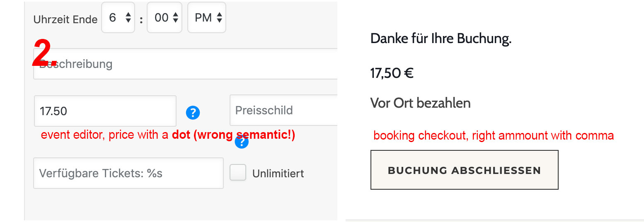Click the Preisschild input field

tap(283, 110)
